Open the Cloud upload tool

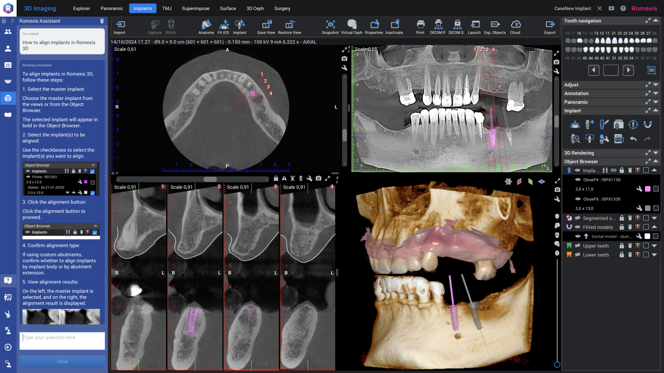pos(515,27)
